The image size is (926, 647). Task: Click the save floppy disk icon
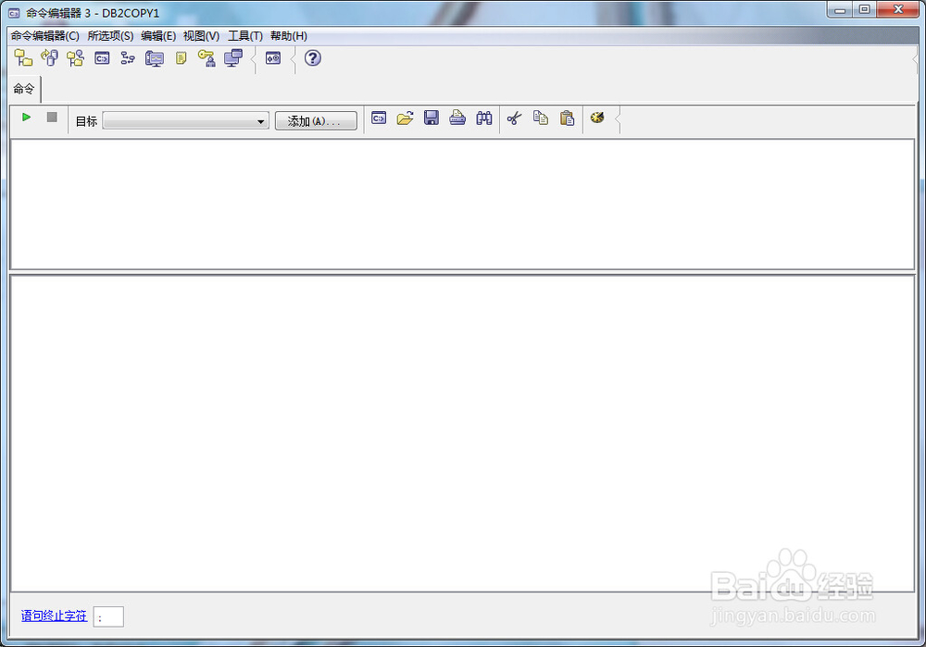click(432, 118)
